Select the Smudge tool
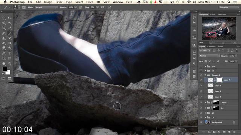This screenshot has width=241, height=135. tap(4, 48)
